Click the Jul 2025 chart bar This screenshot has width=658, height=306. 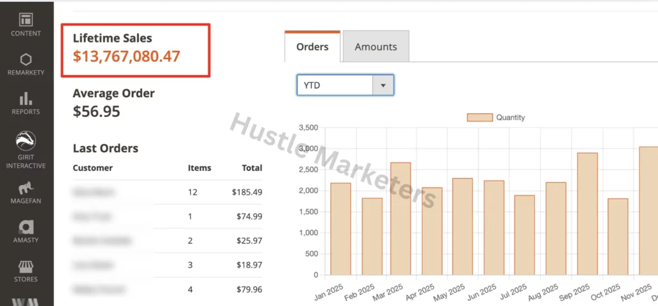click(524, 235)
